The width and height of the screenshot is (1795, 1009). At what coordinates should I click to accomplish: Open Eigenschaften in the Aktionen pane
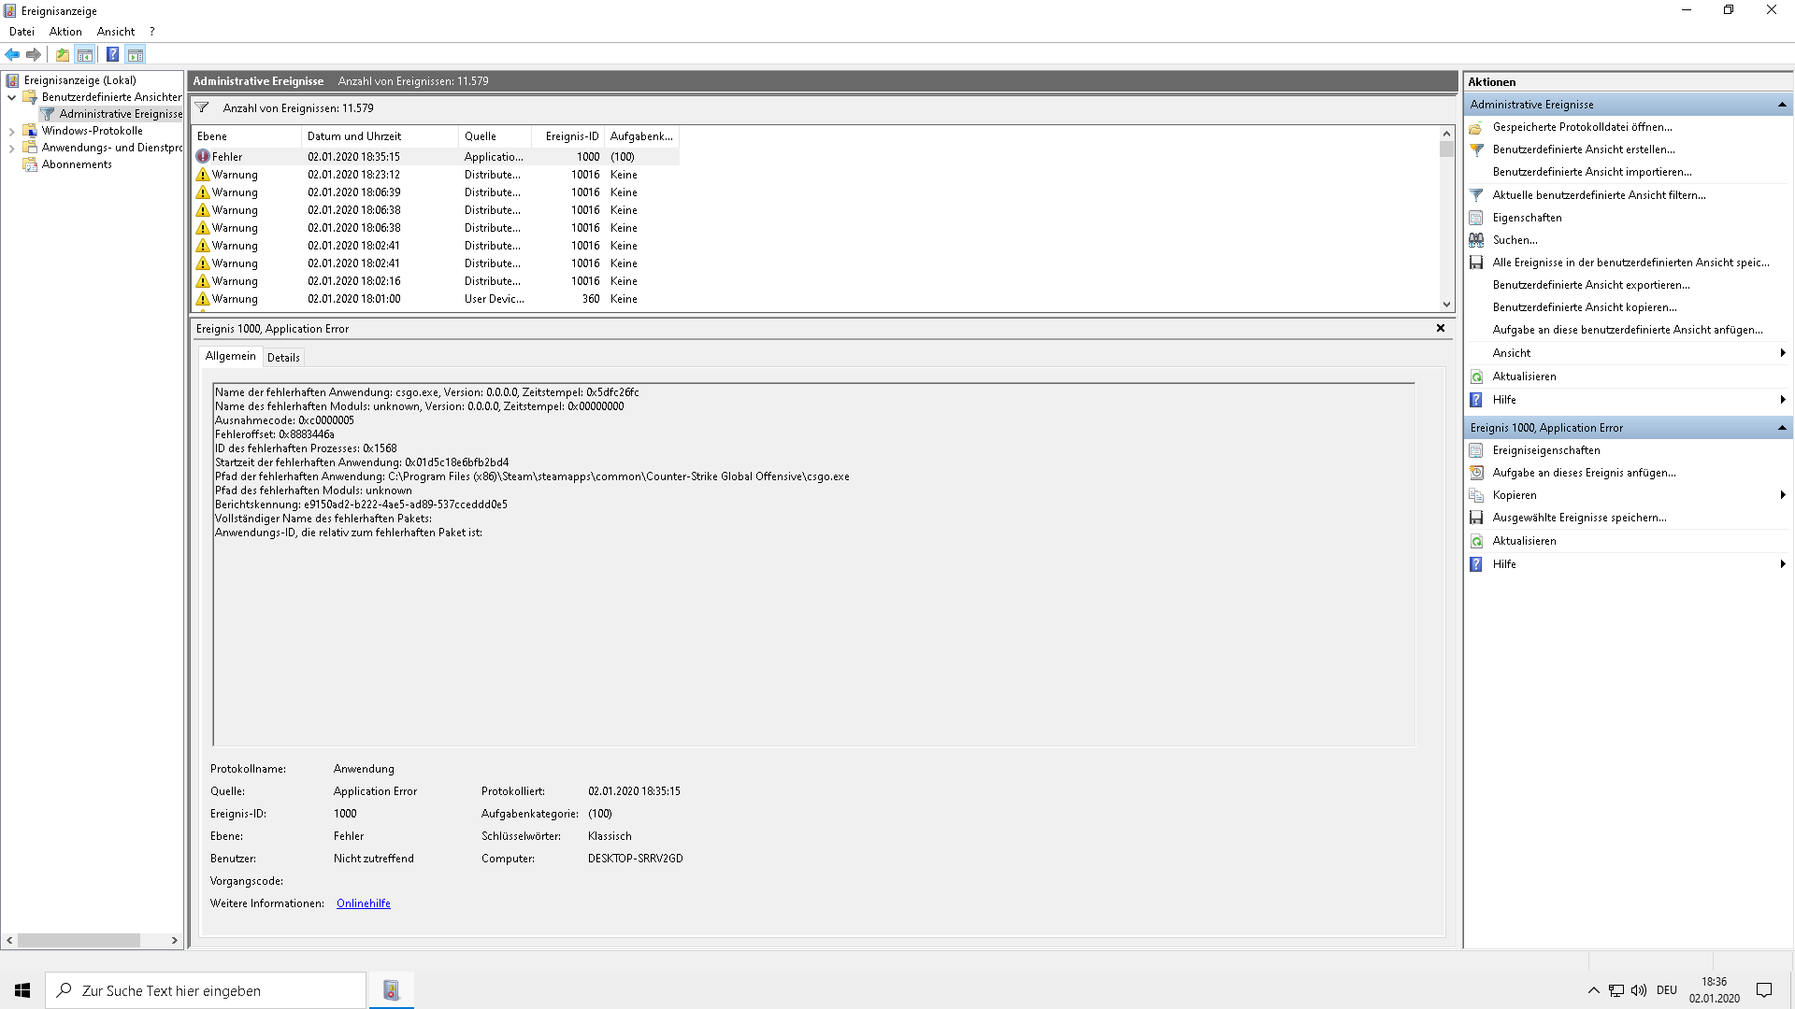(x=1528, y=217)
